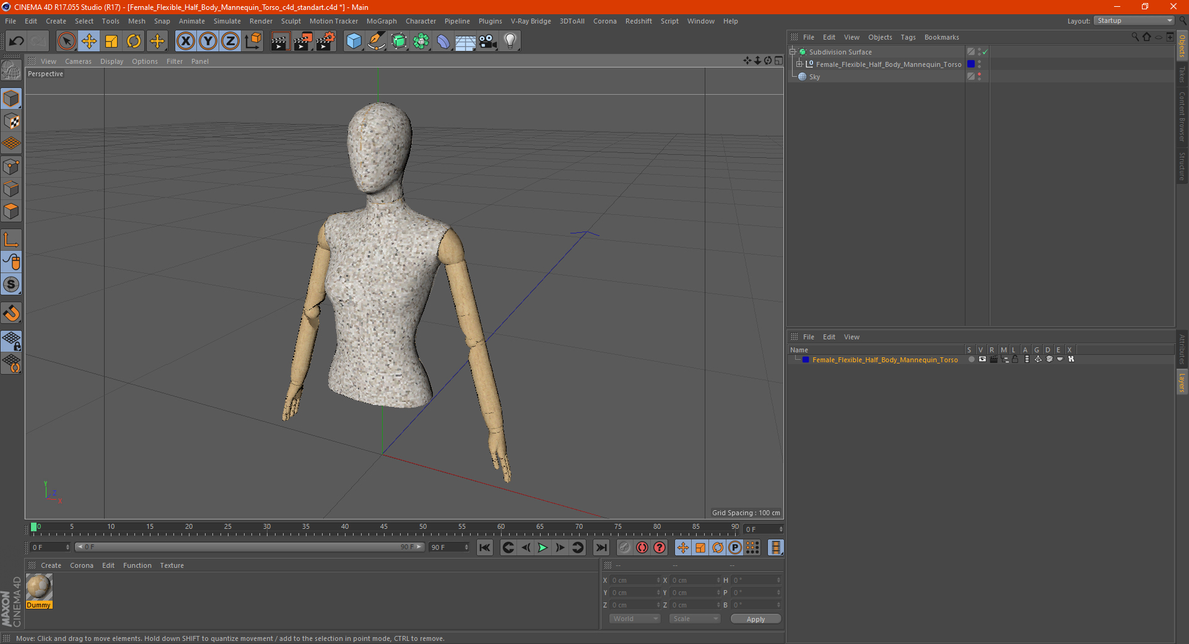Go to end of animation

coord(601,547)
